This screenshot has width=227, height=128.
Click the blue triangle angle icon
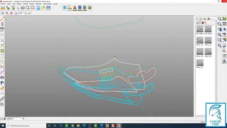click(x=16, y=14)
